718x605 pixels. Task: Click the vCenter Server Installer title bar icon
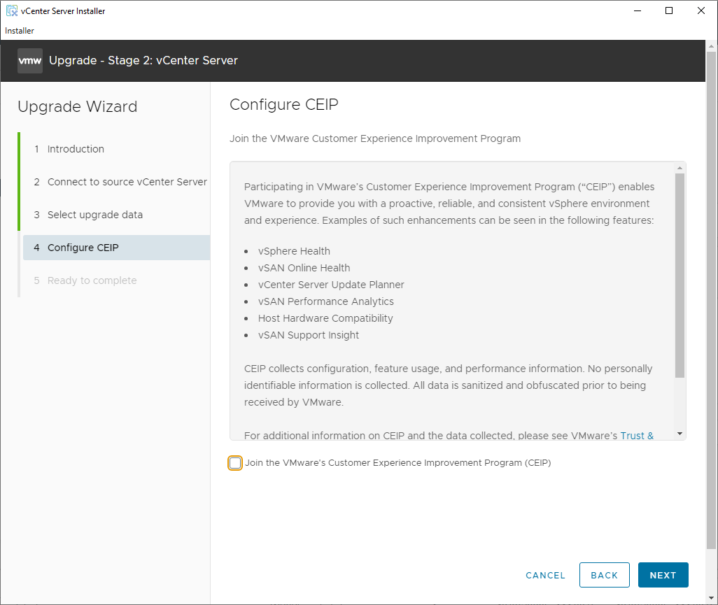tap(11, 10)
